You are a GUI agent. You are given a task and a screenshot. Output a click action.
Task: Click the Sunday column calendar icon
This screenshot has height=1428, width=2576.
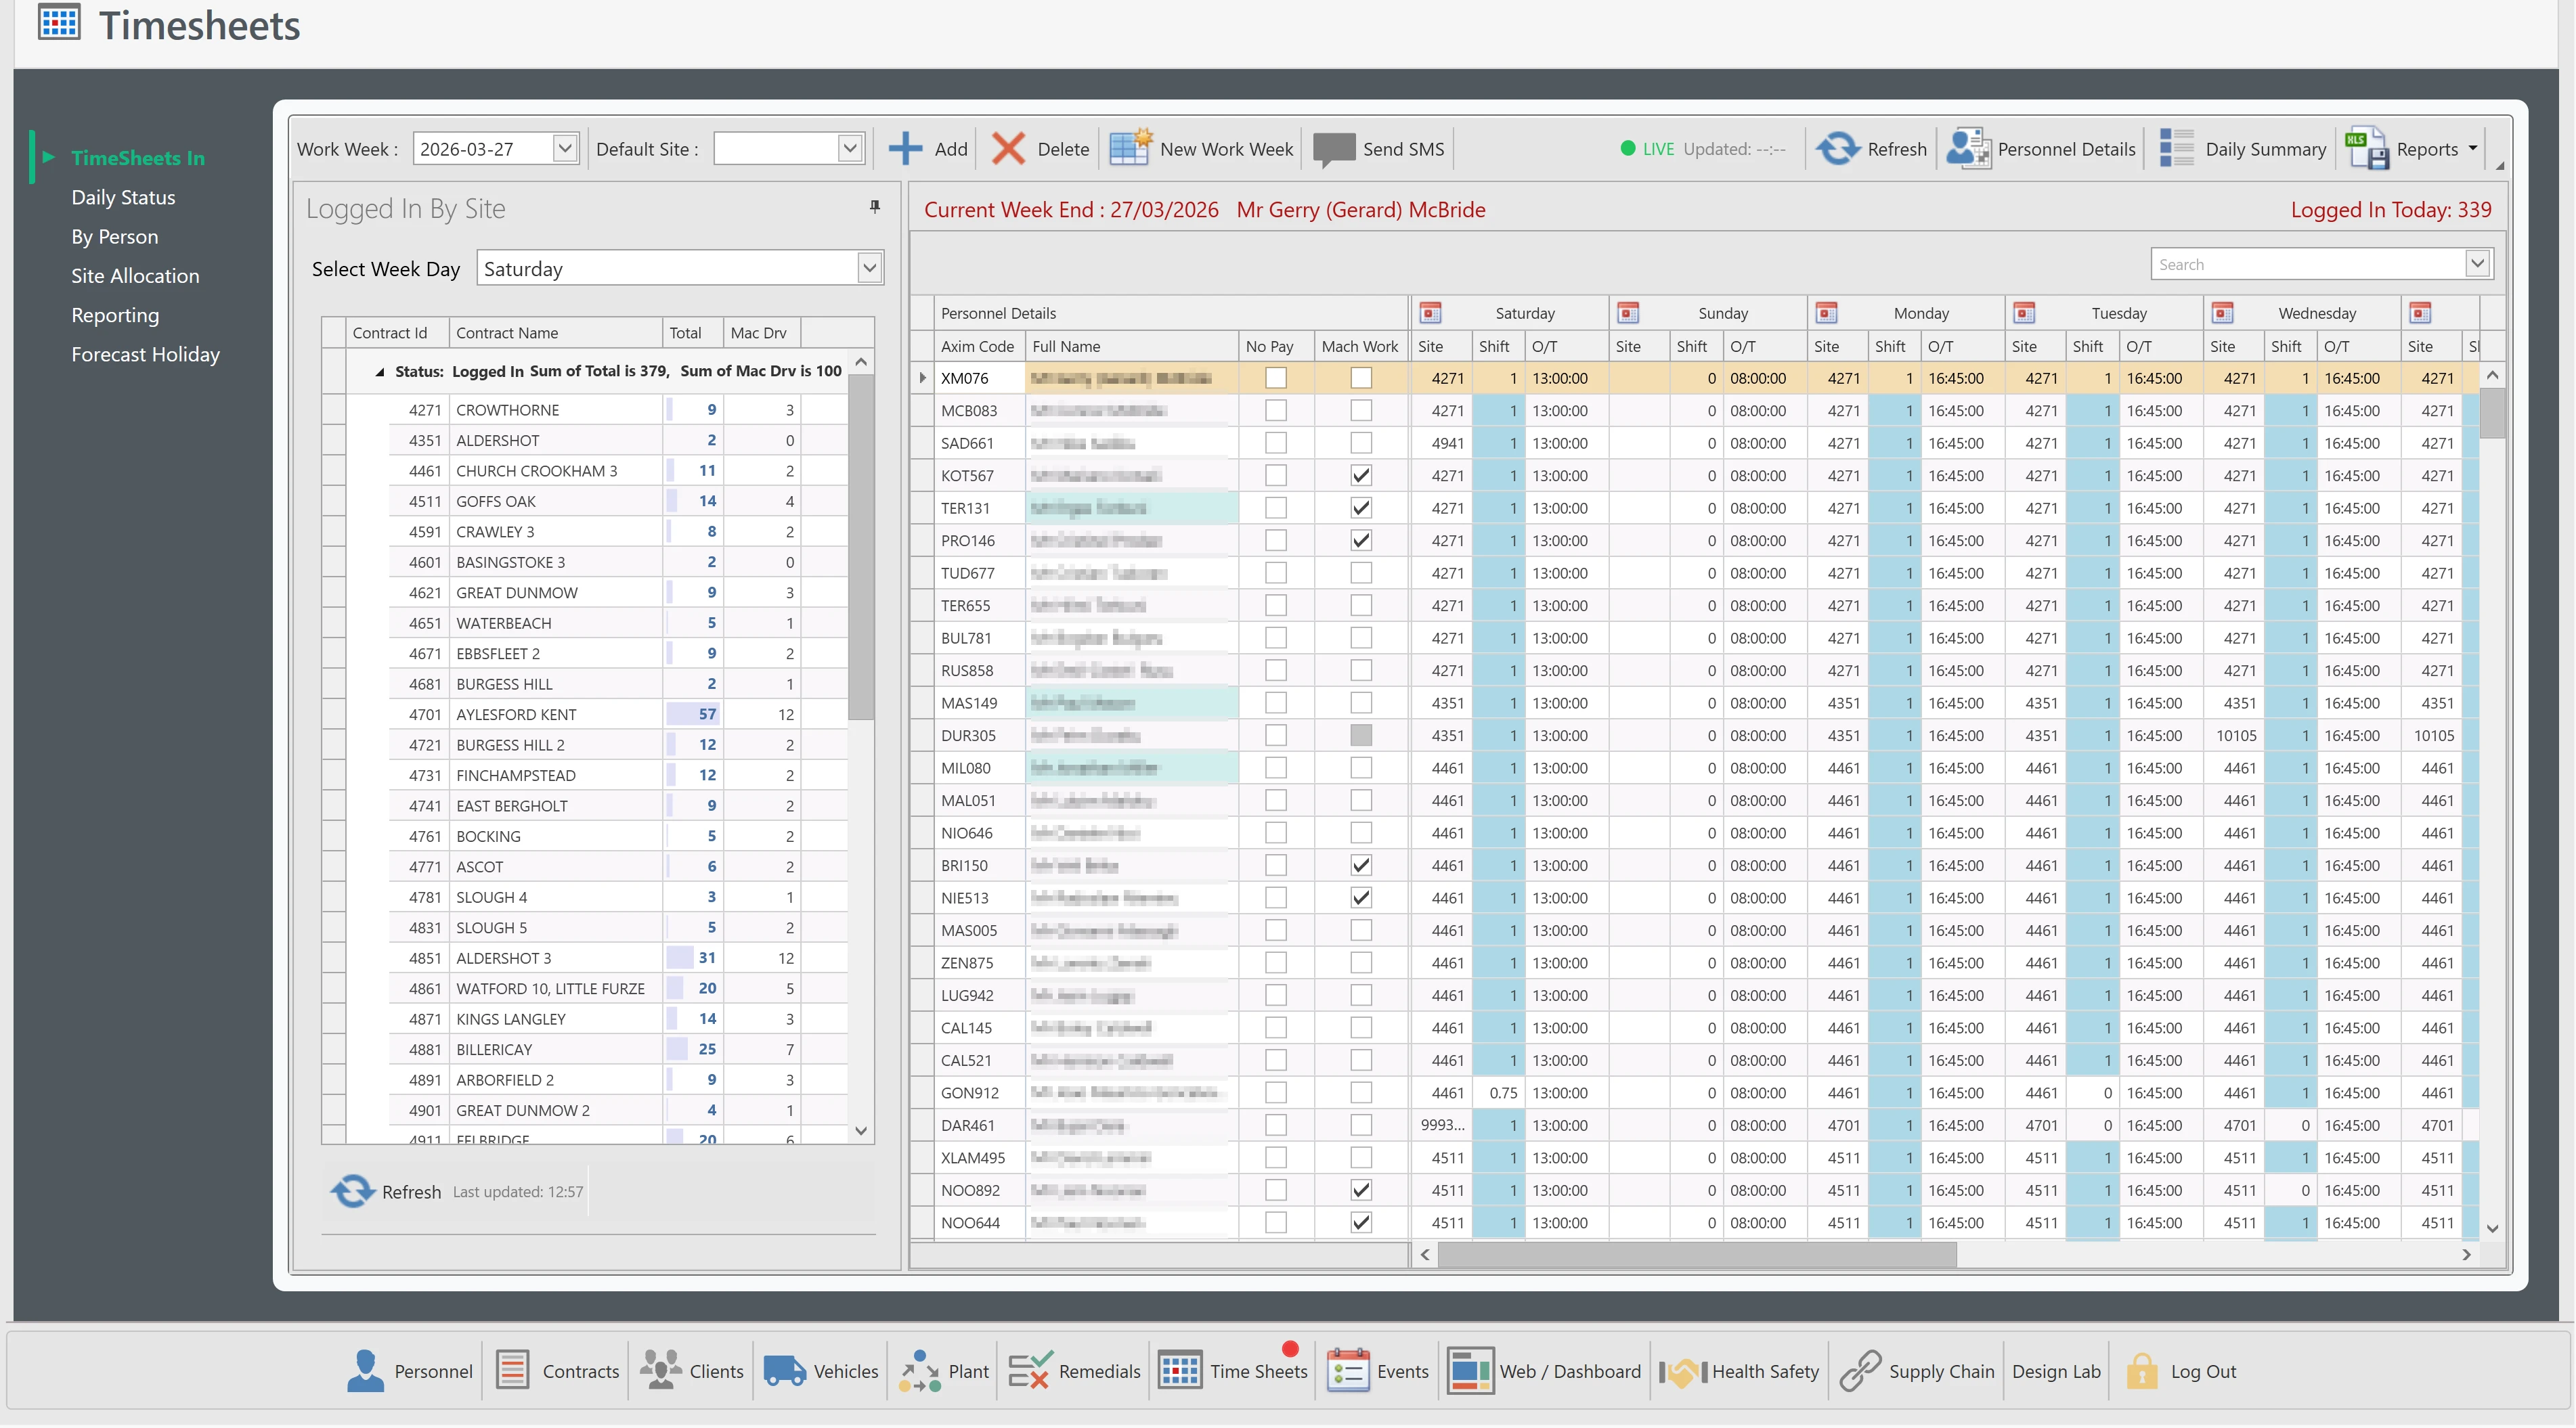coord(1628,312)
